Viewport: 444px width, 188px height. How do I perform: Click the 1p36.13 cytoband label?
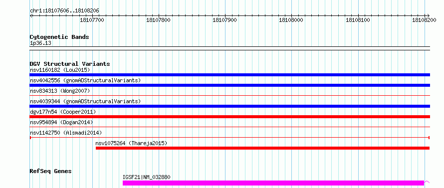pos(41,43)
